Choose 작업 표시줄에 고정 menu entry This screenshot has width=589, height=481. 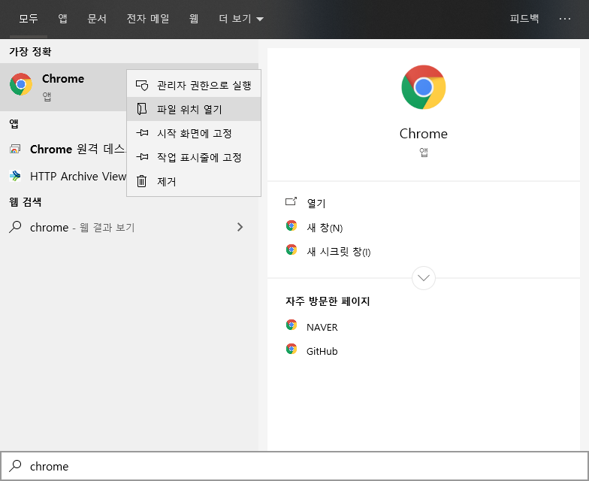click(x=194, y=158)
